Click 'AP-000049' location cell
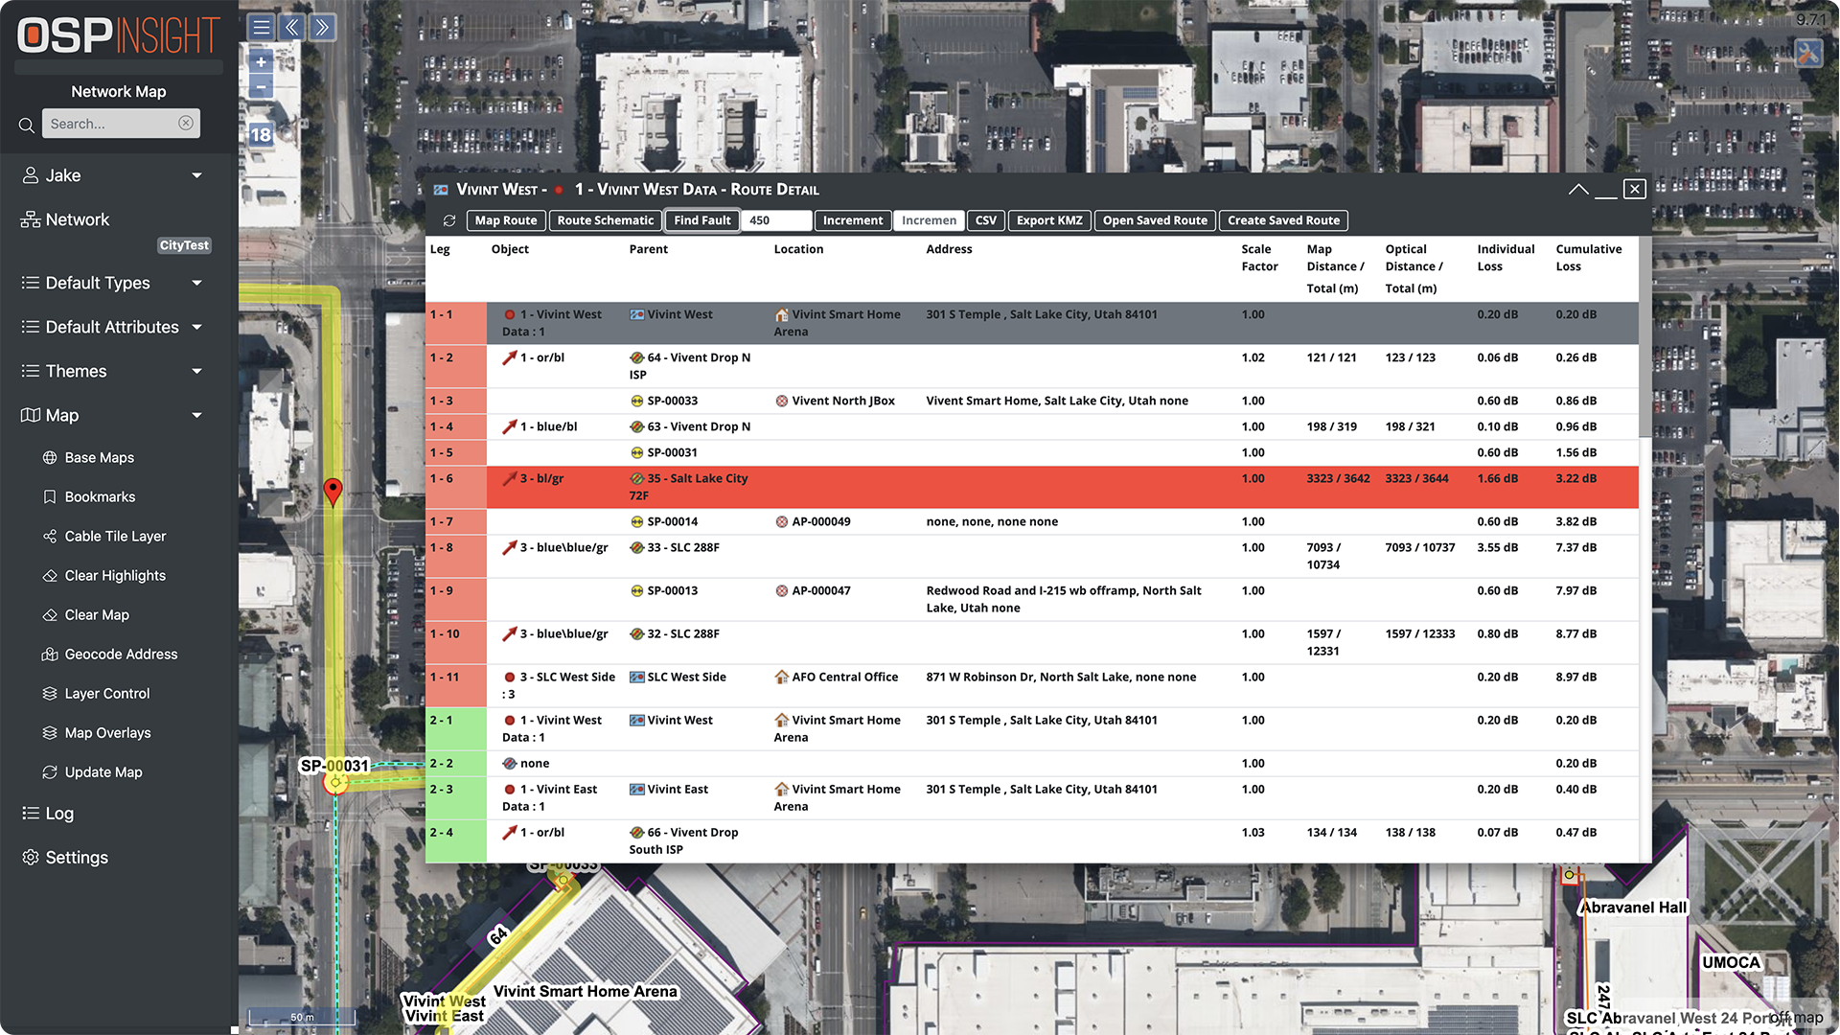This screenshot has width=1840, height=1035. click(x=813, y=522)
